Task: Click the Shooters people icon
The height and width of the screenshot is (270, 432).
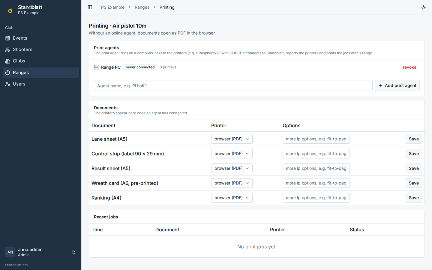Action: point(8,49)
